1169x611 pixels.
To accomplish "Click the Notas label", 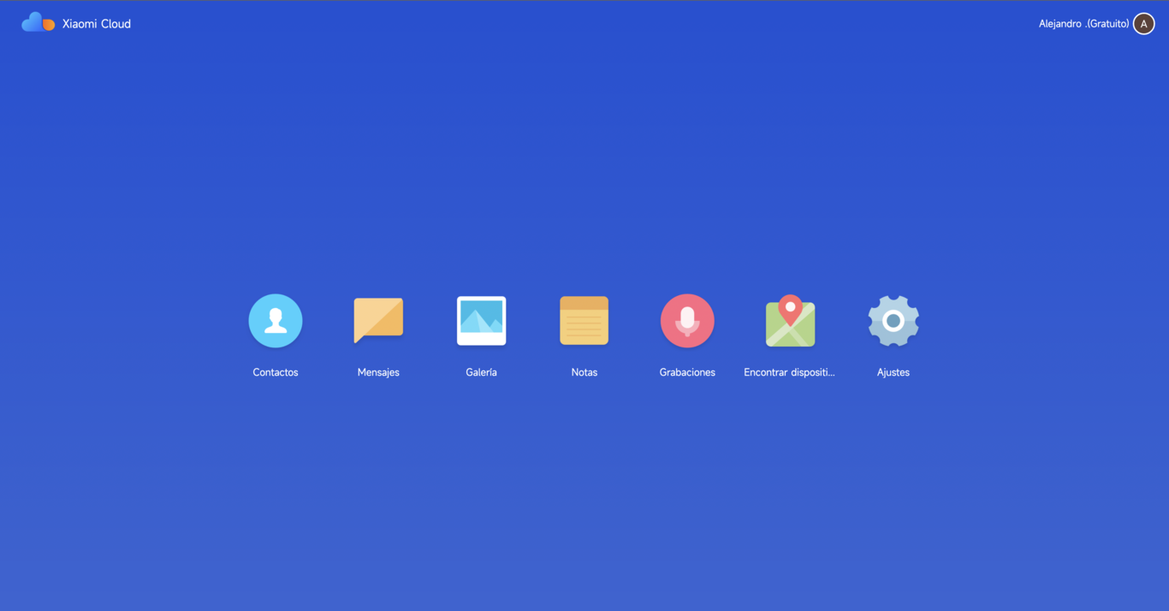I will tap(584, 371).
